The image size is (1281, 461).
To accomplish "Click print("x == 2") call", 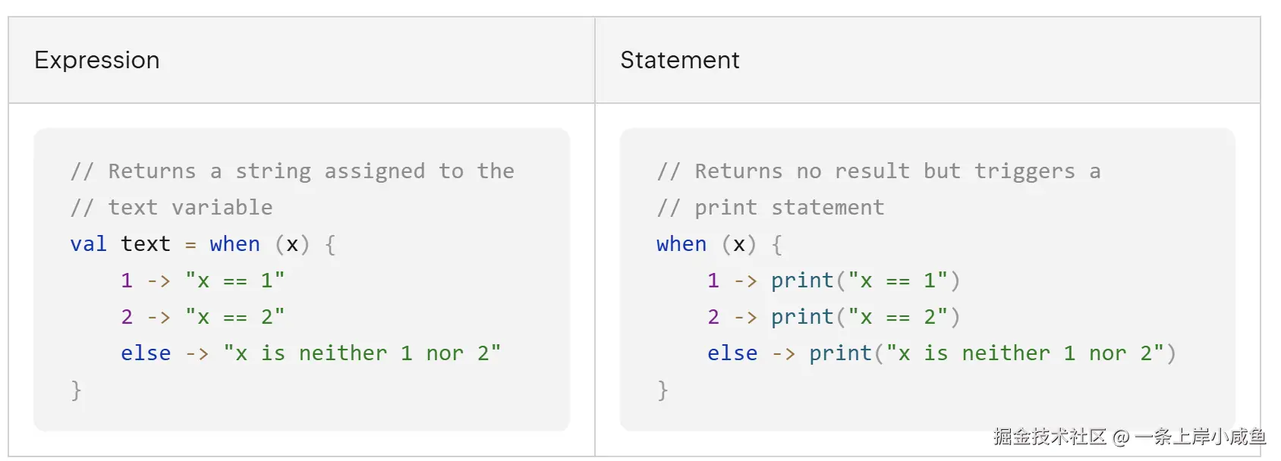I will click(x=865, y=317).
